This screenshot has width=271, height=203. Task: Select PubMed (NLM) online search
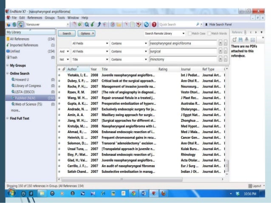coord(31,98)
